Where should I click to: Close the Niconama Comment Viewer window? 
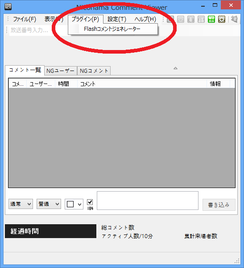(x=231, y=5)
